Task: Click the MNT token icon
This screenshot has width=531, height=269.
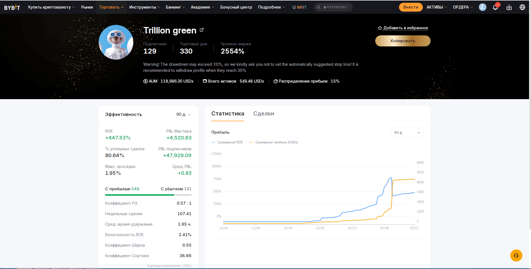Action: [294, 7]
